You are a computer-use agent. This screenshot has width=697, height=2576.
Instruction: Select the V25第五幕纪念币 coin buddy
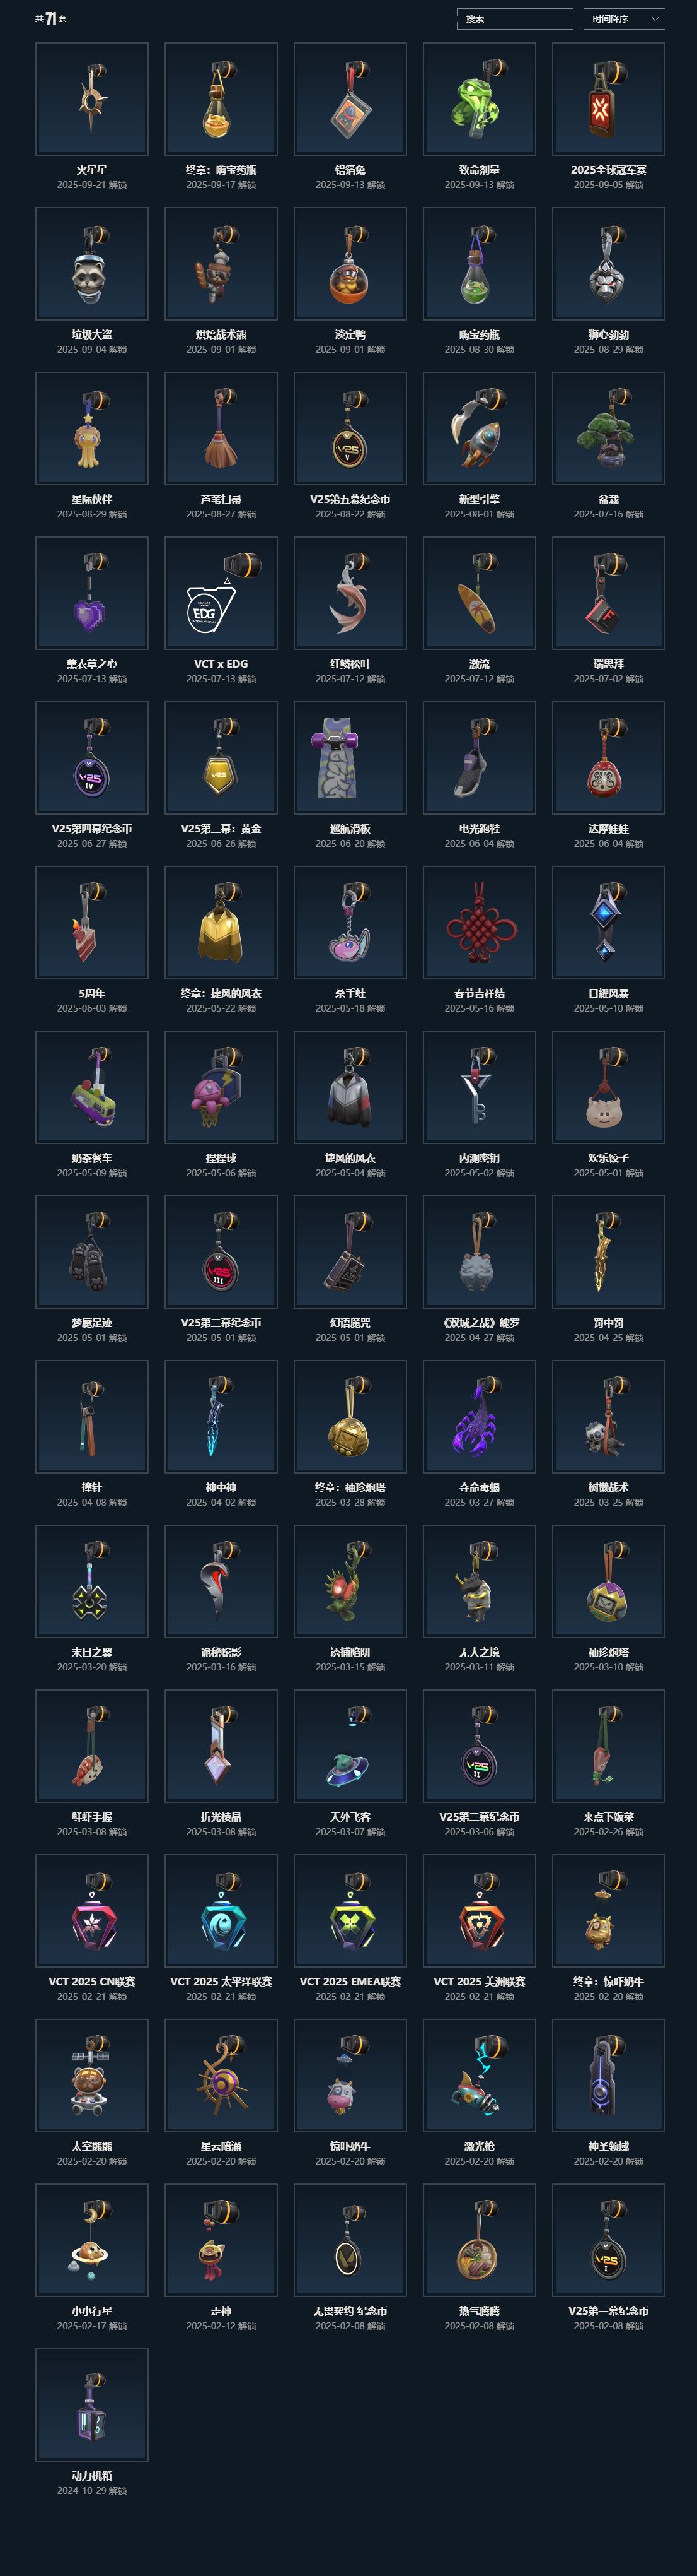(350, 428)
